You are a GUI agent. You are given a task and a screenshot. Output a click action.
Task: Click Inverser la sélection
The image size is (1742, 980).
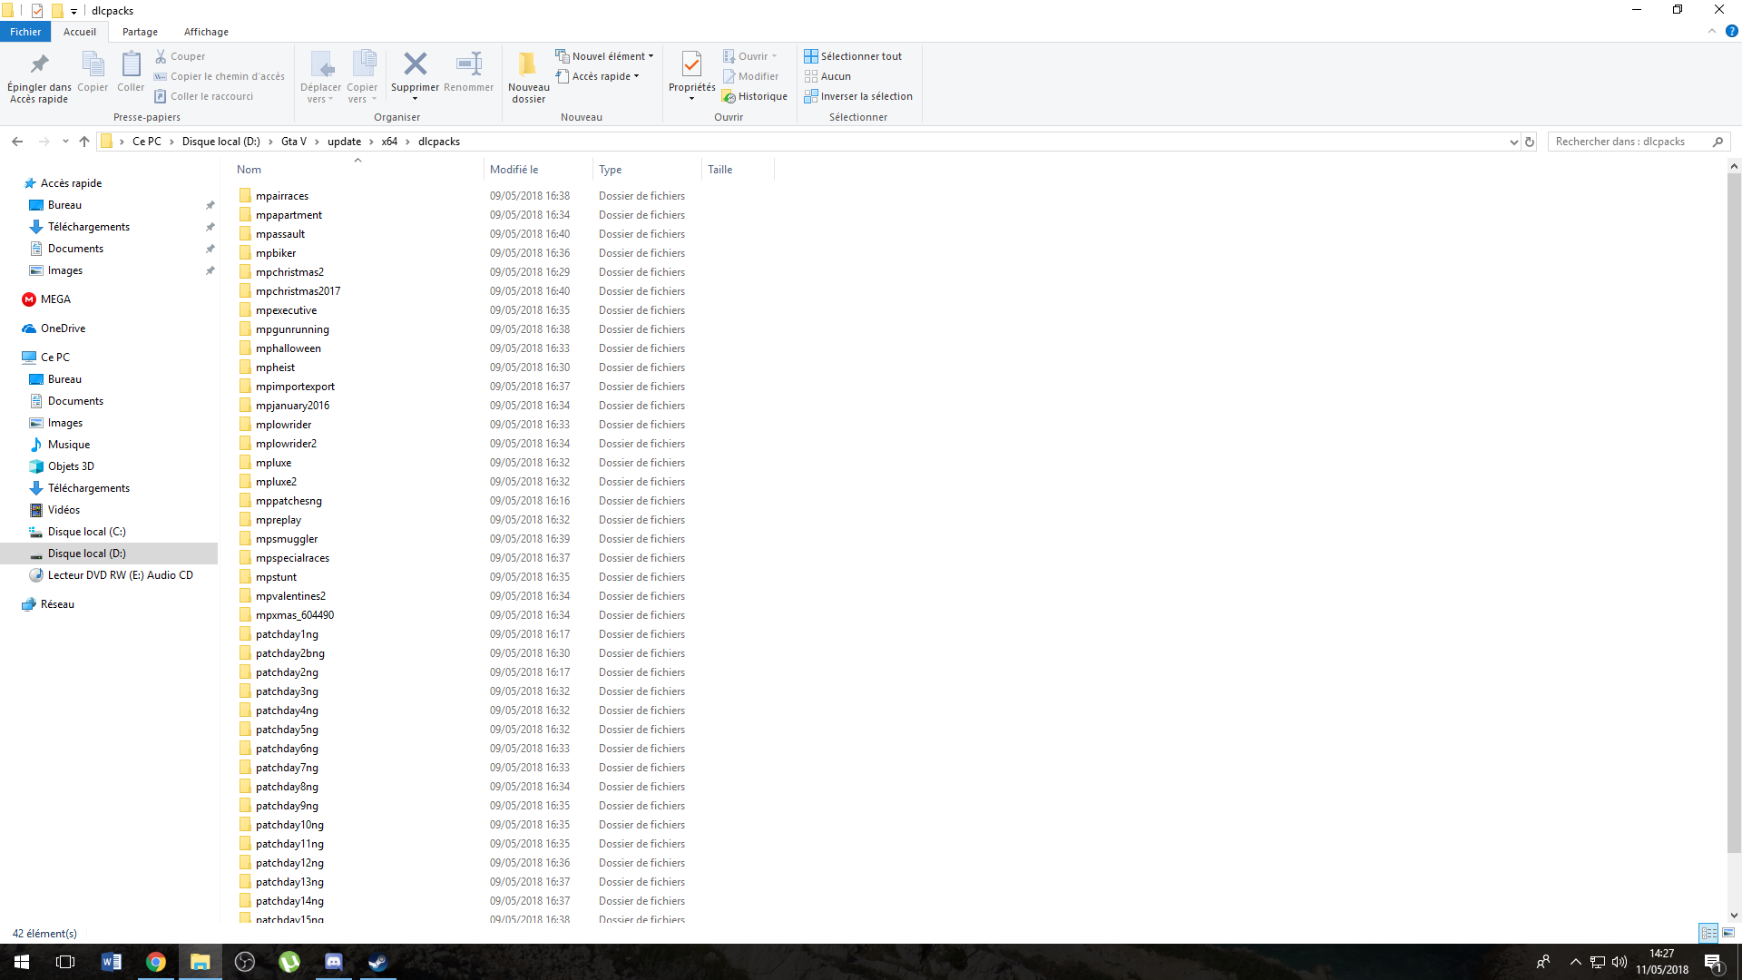(858, 96)
